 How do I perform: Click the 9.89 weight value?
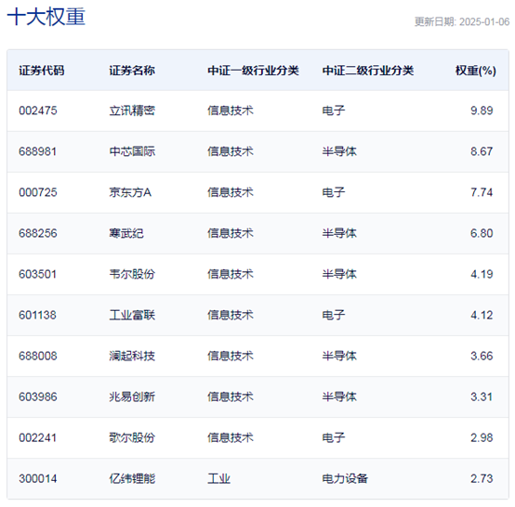(x=482, y=110)
